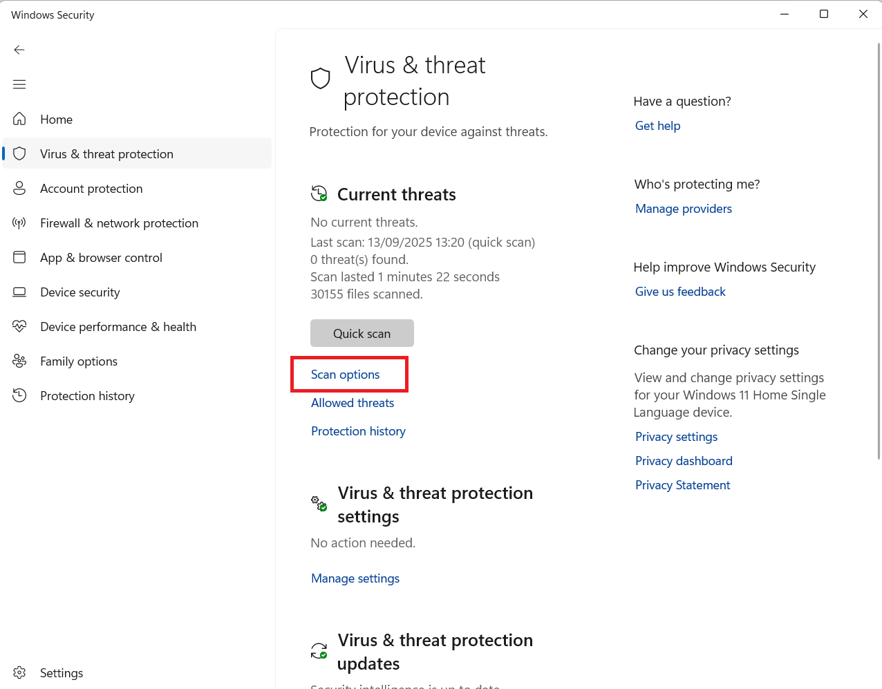The width and height of the screenshot is (882, 689).
Task: Open Scan options
Action: click(345, 374)
